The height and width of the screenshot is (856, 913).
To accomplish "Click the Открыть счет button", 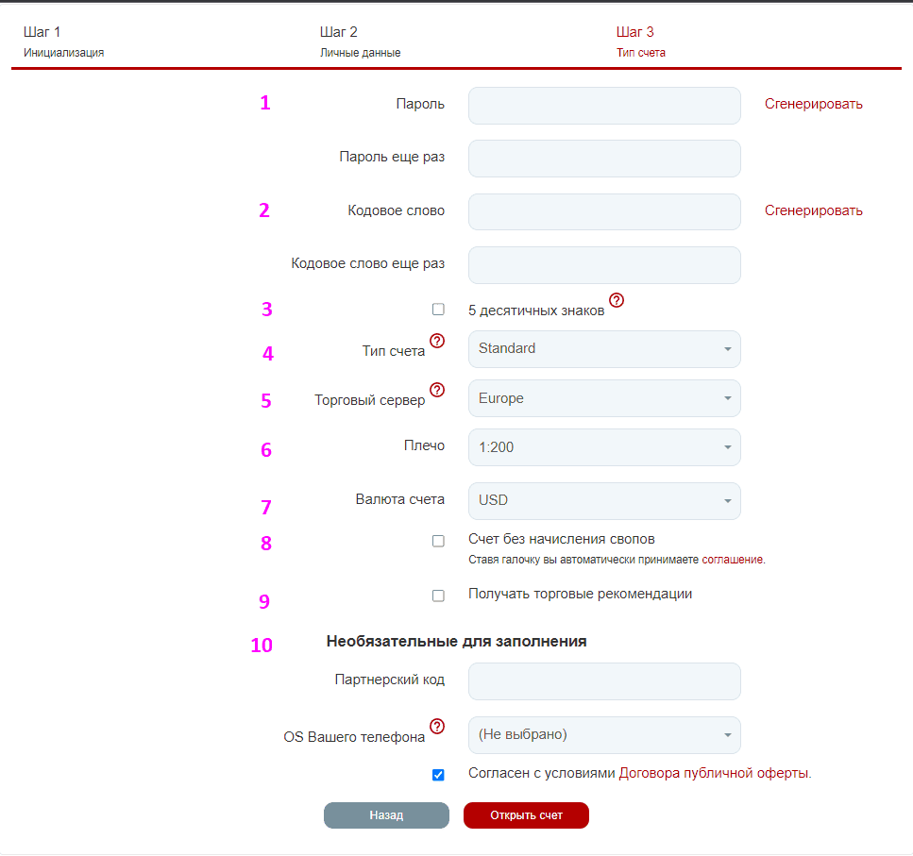I will [527, 815].
